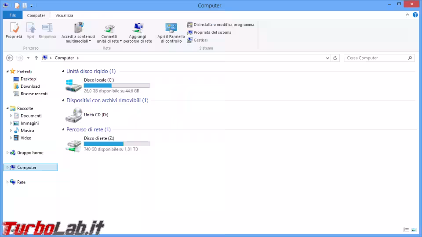Open Accedi a contenuti multimediali
Viewport: 422px width, 237px height.
click(x=78, y=33)
